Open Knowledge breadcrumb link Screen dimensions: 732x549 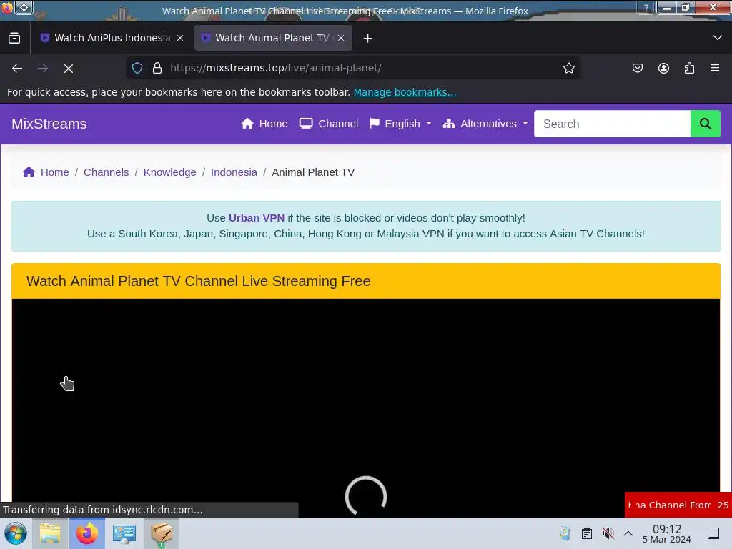click(x=170, y=172)
